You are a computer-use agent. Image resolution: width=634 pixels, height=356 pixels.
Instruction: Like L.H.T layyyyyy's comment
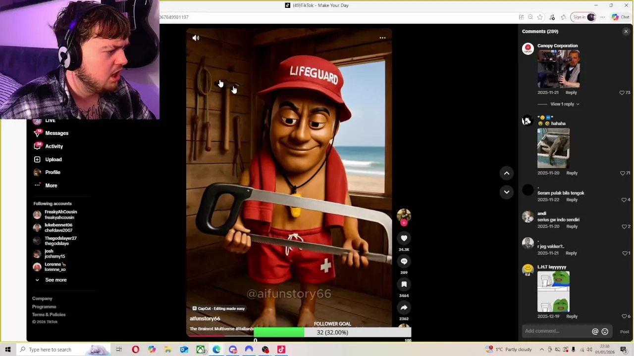pyautogui.click(x=624, y=316)
